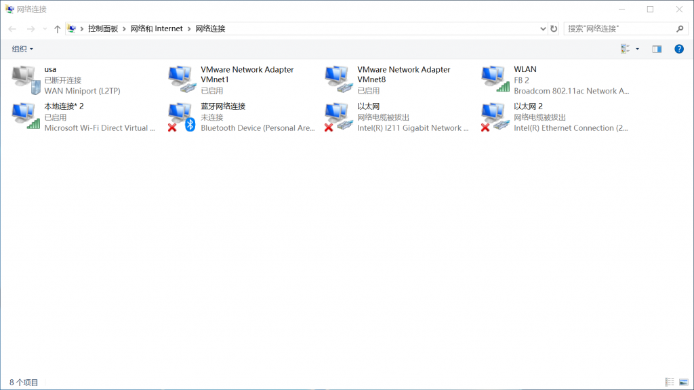Click the refresh button beside address bar
694x390 pixels.
click(x=554, y=29)
